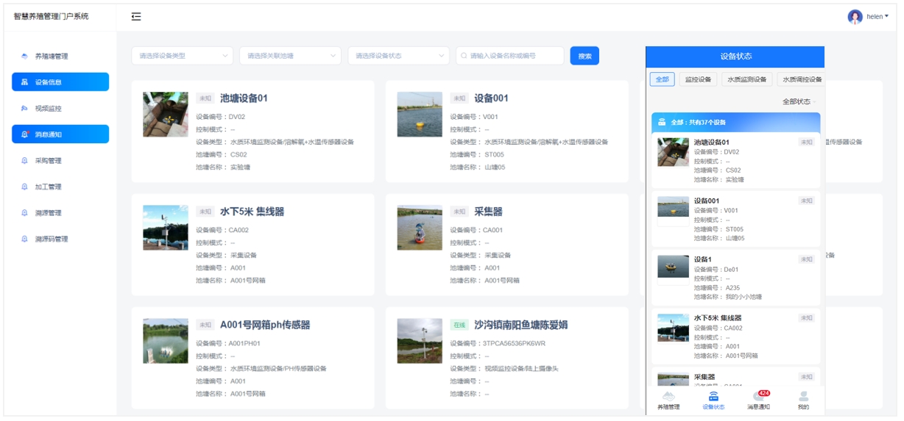This screenshot has height=421, width=904.
Task: Select the 监控设备 filter tab in mobile panel
Action: coord(698,79)
